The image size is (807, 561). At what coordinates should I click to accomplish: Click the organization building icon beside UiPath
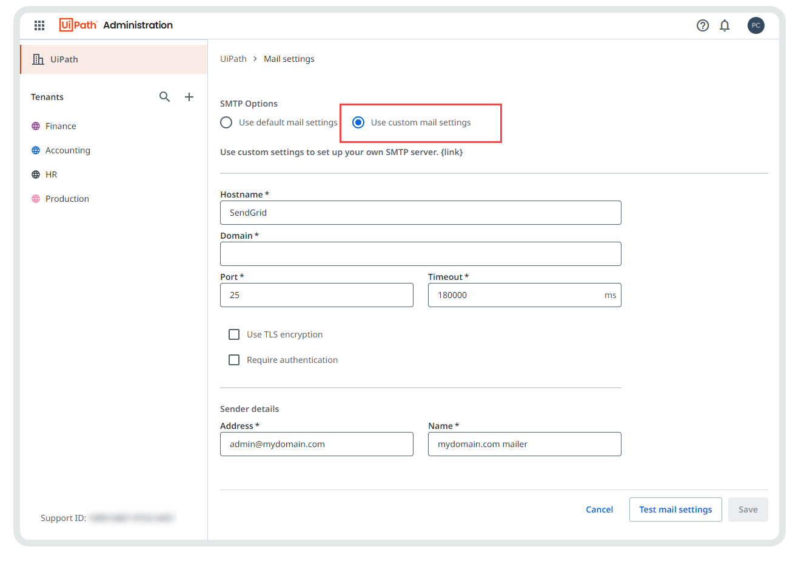tap(37, 59)
